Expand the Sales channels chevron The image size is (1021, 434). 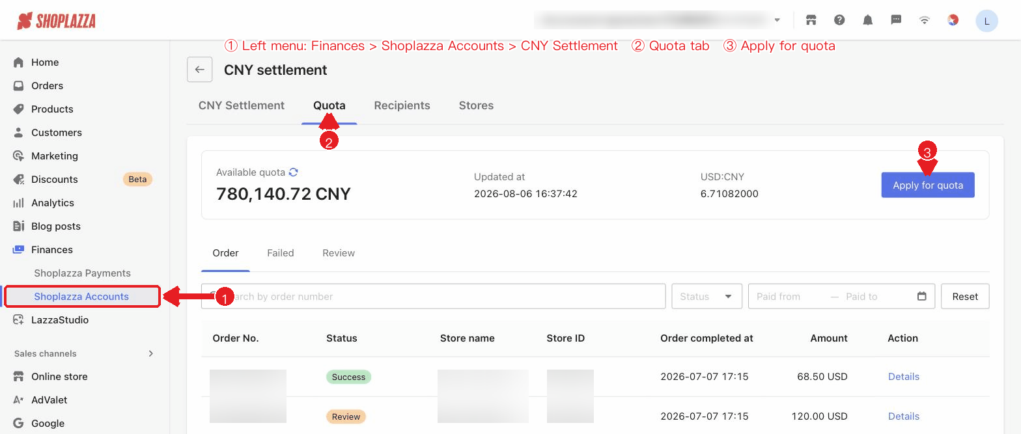(x=150, y=353)
